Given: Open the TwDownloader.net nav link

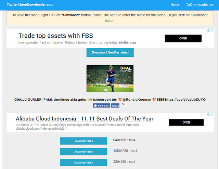Looking at the screenshot, I should coord(200,4).
